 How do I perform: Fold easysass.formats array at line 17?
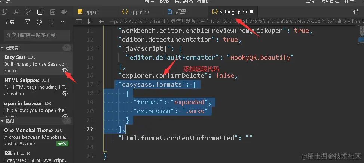(98, 83)
